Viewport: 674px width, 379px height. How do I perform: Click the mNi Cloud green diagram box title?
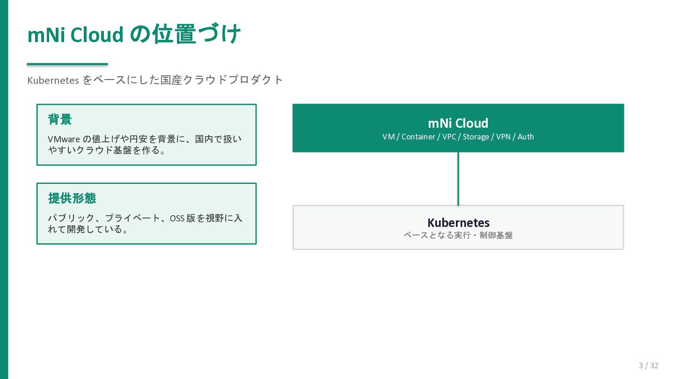[x=458, y=123]
